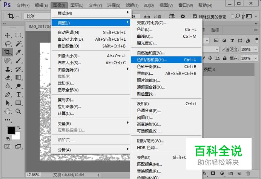Toggle lock all layer attributes
The width and height of the screenshot is (261, 179).
[225, 58]
